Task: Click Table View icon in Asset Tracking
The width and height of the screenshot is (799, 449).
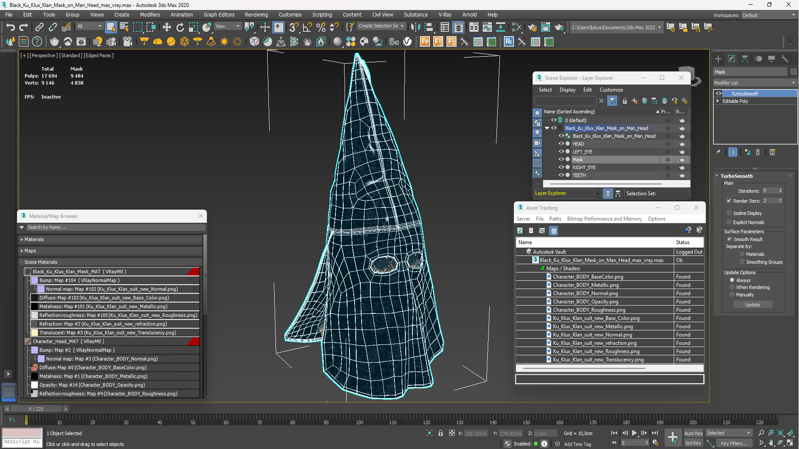Action: [554, 231]
